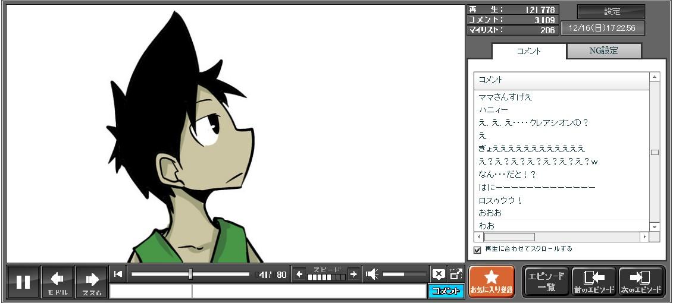Select the コメント tab
The width and height of the screenshot is (673, 303).
pyautogui.click(x=529, y=51)
